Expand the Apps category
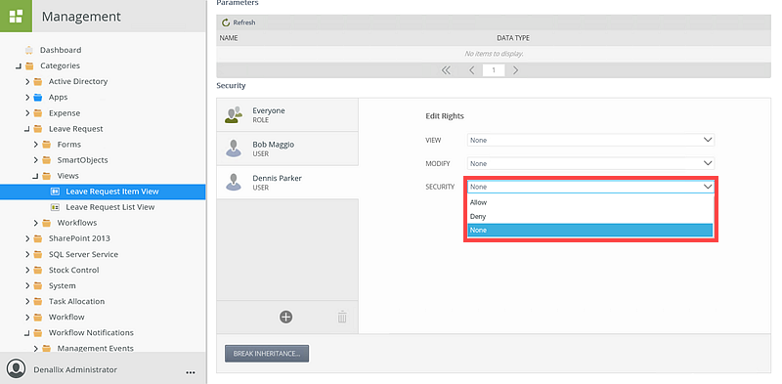This screenshot has height=384, width=782. click(27, 98)
